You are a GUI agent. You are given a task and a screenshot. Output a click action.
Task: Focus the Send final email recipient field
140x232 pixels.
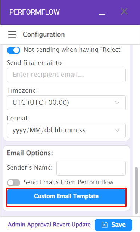[x=66, y=75]
